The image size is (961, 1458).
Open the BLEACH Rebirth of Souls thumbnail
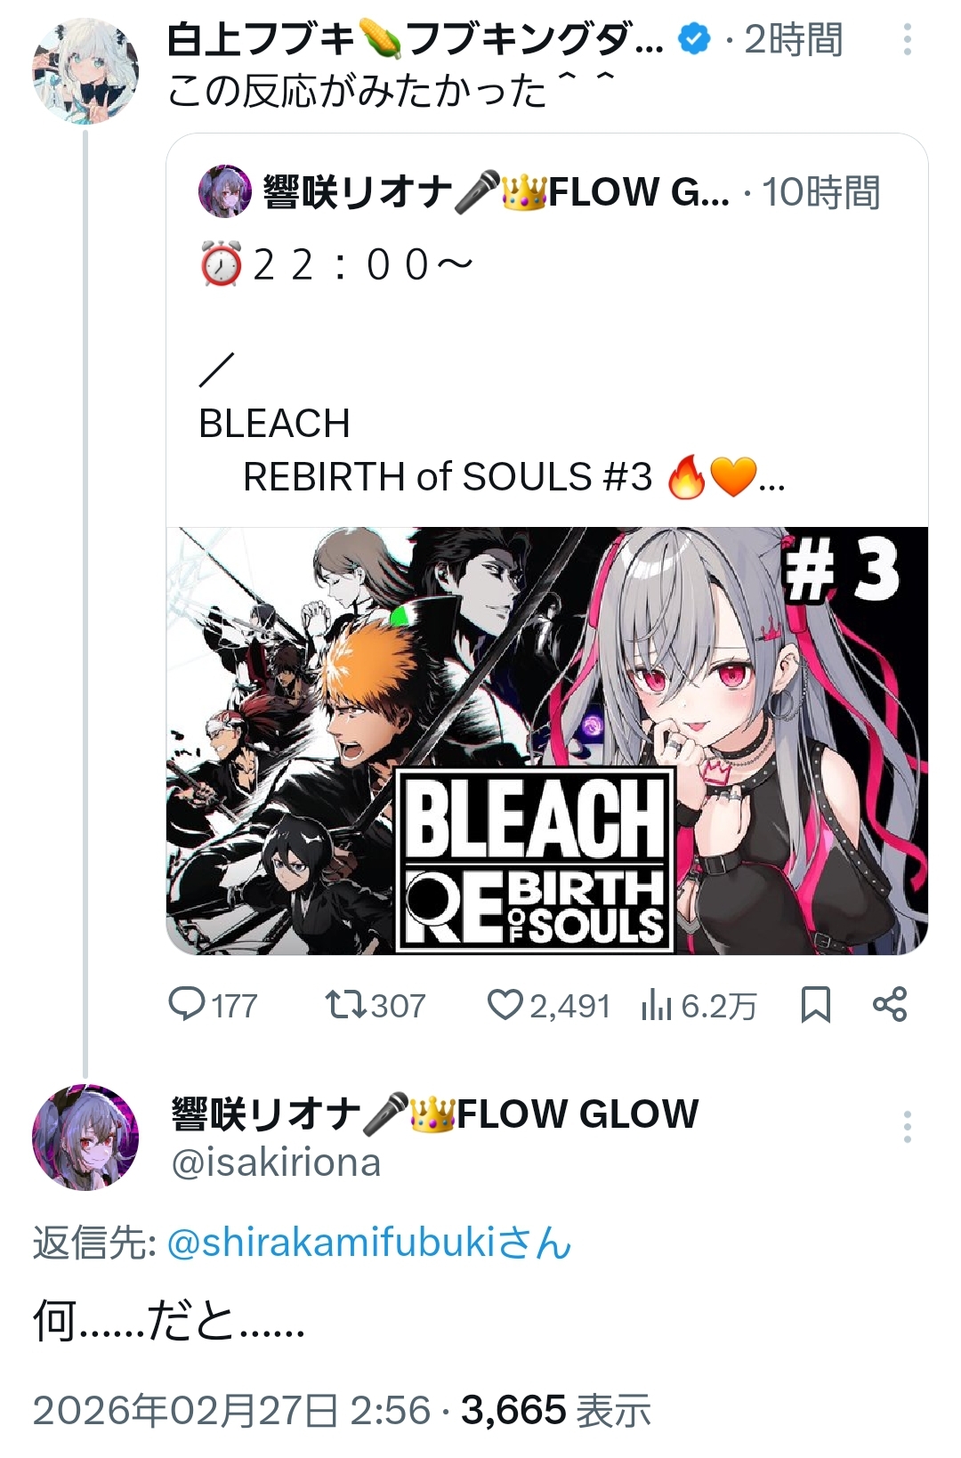pos(546,741)
